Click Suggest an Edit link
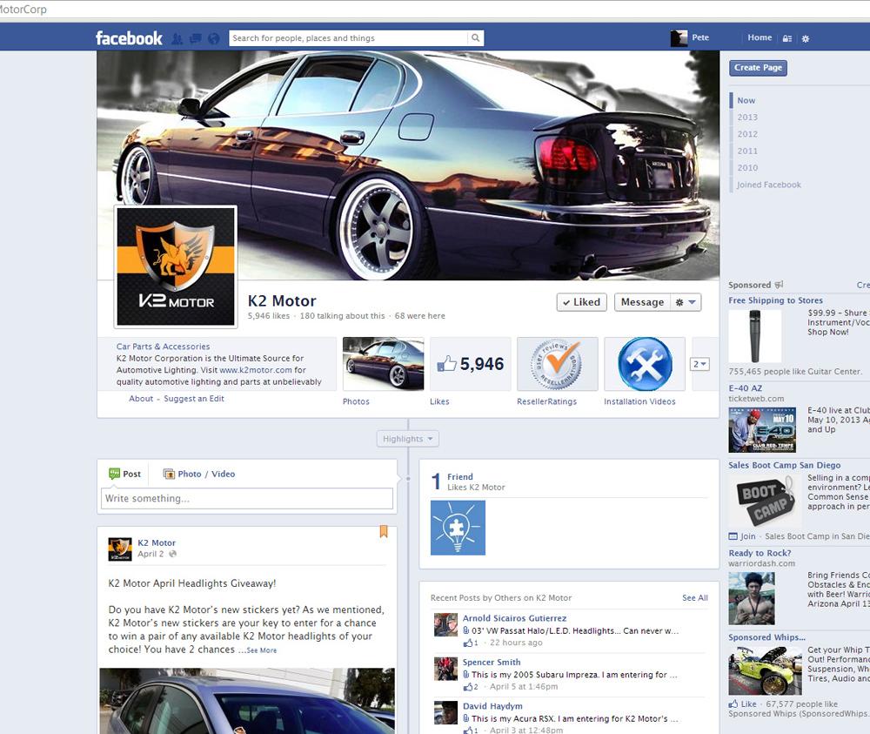 click(x=194, y=399)
